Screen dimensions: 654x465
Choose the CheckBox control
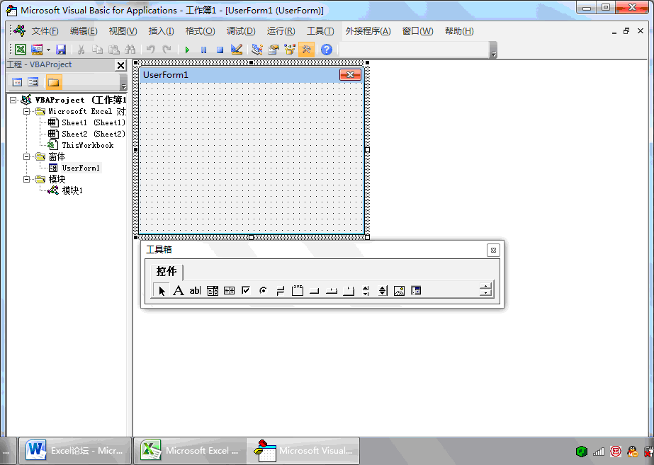tap(246, 290)
